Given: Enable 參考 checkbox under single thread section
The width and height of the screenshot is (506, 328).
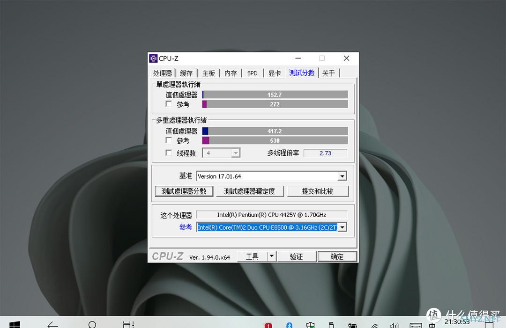Looking at the screenshot, I should coord(169,104).
